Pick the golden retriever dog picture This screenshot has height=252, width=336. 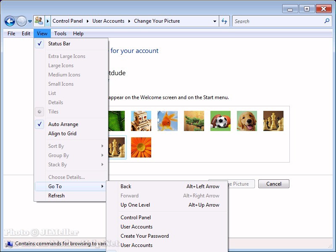pyautogui.click(x=247, y=121)
